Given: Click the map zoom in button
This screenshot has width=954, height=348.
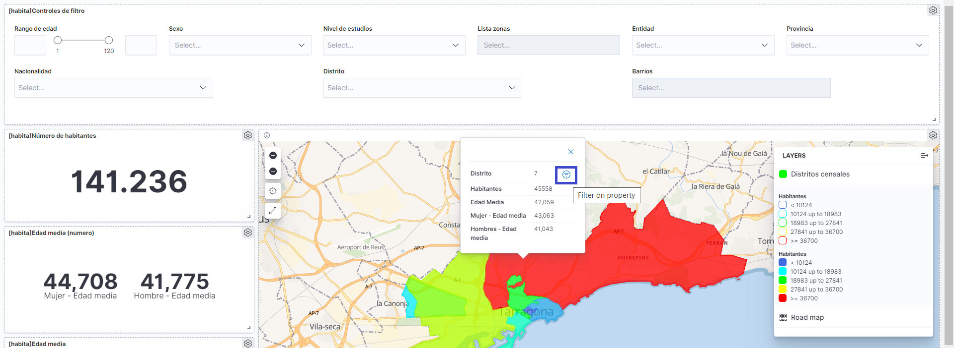Looking at the screenshot, I should click(x=273, y=156).
